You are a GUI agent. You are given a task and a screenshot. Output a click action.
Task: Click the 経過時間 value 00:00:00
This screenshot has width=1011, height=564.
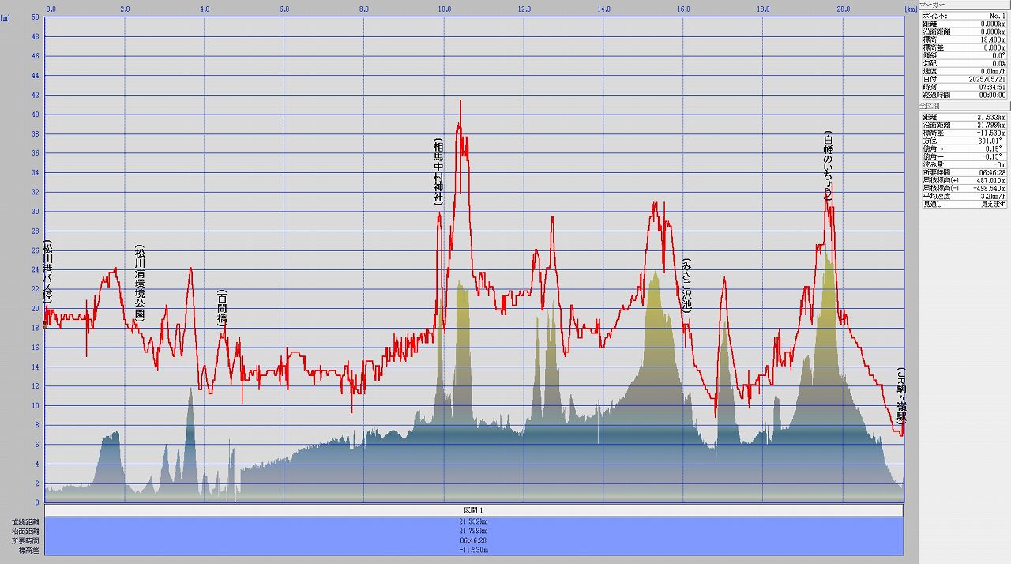click(x=991, y=95)
